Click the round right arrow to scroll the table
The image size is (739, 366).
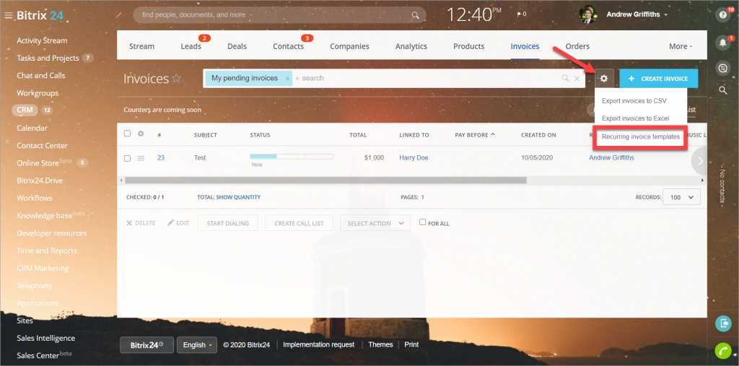click(x=700, y=161)
